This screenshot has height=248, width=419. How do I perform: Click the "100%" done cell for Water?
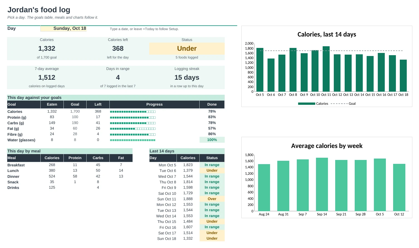click(212, 140)
